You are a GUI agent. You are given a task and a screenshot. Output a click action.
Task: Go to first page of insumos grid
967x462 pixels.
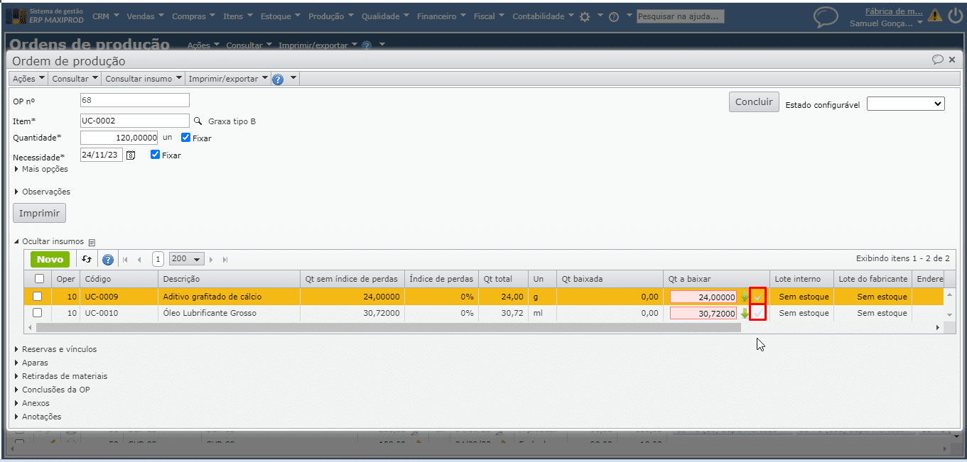coord(126,260)
